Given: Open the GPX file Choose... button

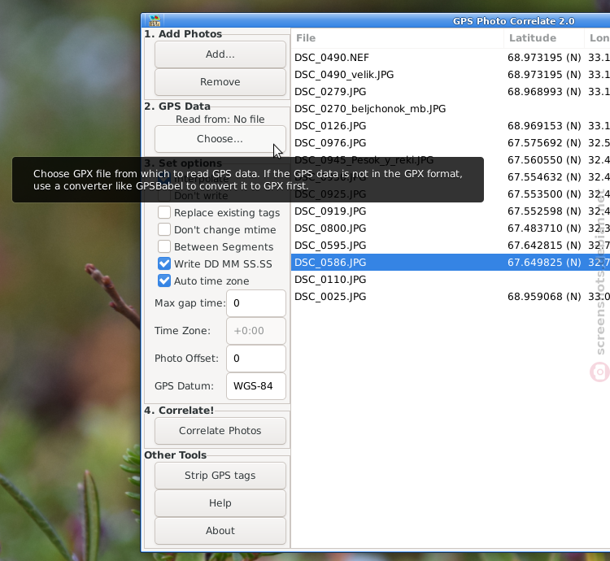Looking at the screenshot, I should (220, 139).
